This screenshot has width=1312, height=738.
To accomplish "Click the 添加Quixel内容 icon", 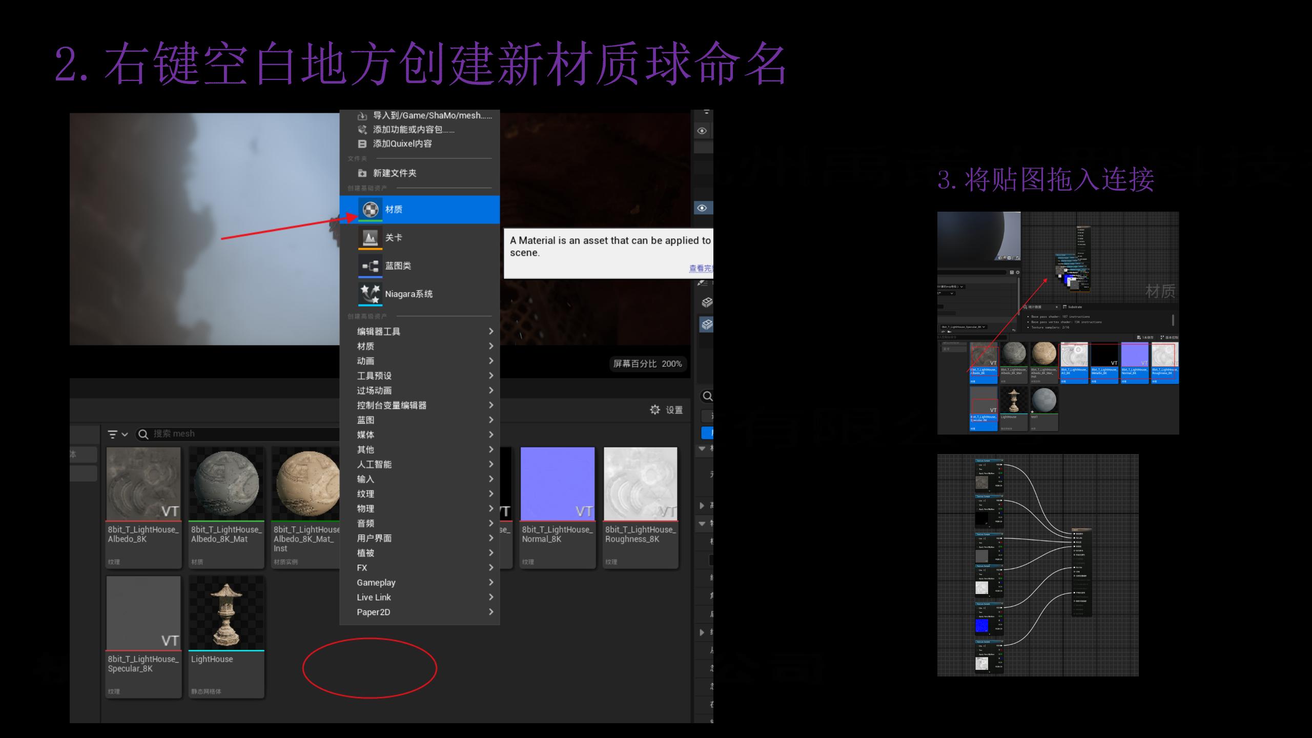I will click(x=362, y=143).
